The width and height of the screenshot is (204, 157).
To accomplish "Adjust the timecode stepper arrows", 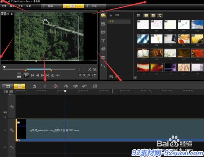I will pos(95,75).
